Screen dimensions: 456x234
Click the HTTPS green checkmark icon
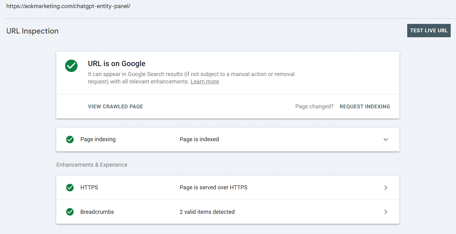(x=70, y=187)
